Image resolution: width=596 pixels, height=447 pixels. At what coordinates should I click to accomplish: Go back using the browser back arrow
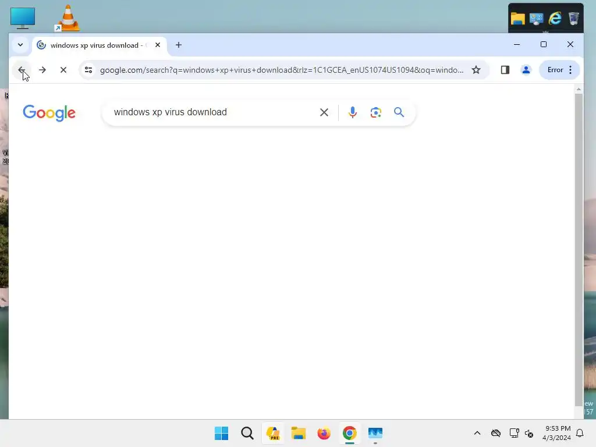click(x=22, y=70)
